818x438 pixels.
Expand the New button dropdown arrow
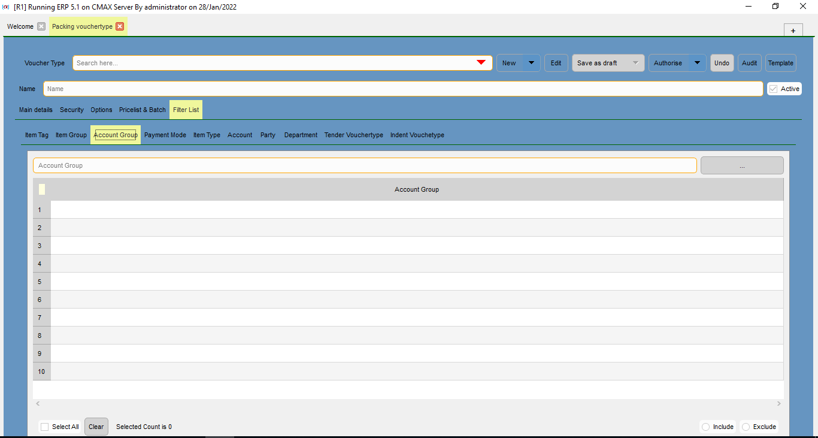(x=531, y=63)
